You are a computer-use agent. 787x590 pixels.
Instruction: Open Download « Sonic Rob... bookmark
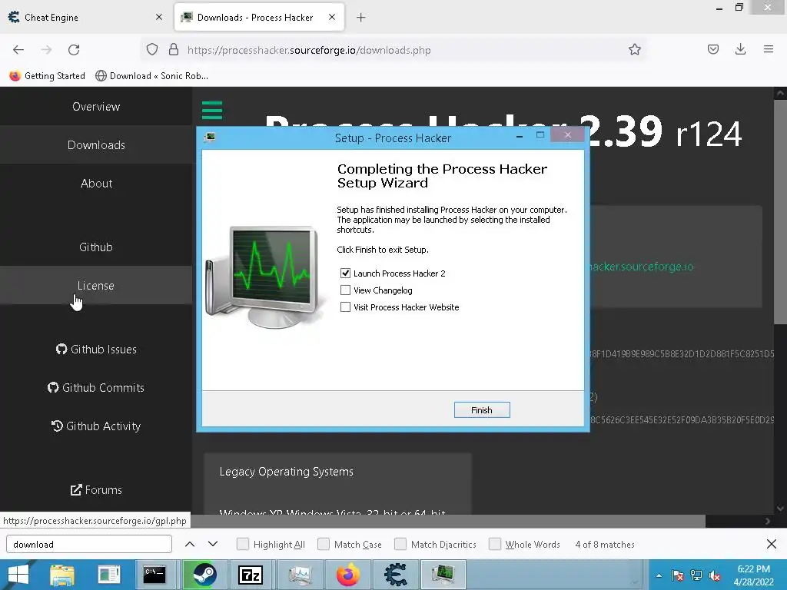pyautogui.click(x=151, y=76)
